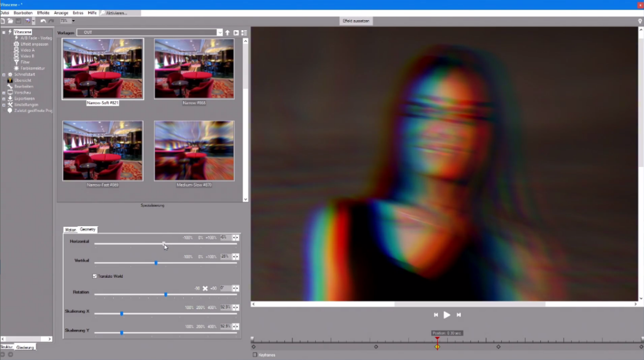Select Zuletzt geöffnete Projekte tree entry
The width and height of the screenshot is (644, 360).
pos(33,111)
